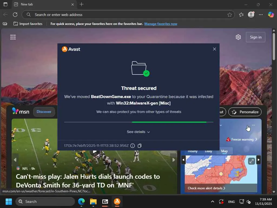277x208 pixels.
Task: Open the Jalen Hurts headline
Action: point(88,181)
